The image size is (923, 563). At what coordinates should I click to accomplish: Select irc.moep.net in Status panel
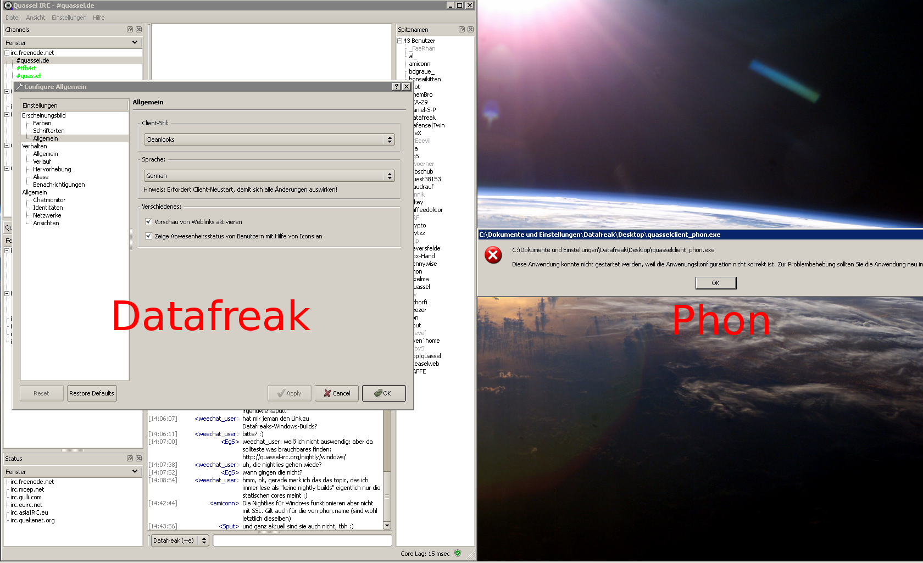coord(27,489)
